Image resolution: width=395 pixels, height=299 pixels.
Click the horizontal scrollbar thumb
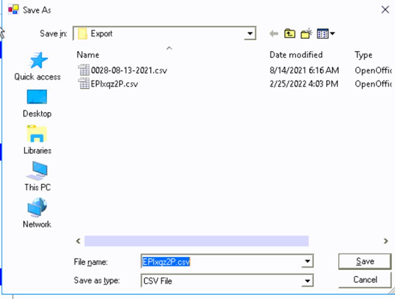(x=197, y=241)
